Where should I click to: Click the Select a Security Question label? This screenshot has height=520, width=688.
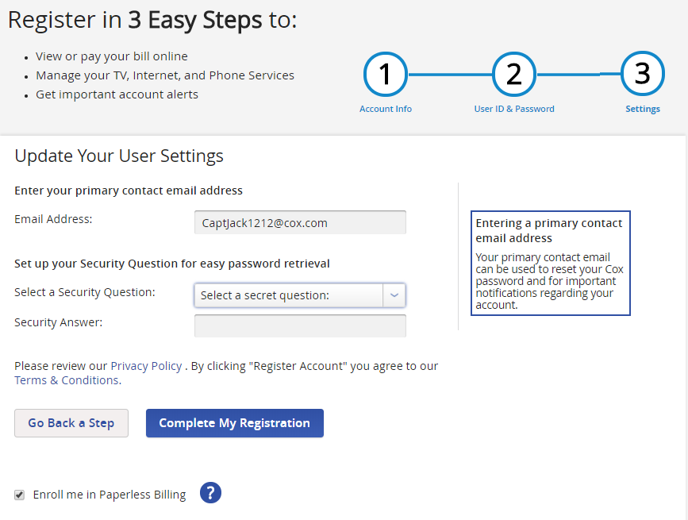point(85,292)
